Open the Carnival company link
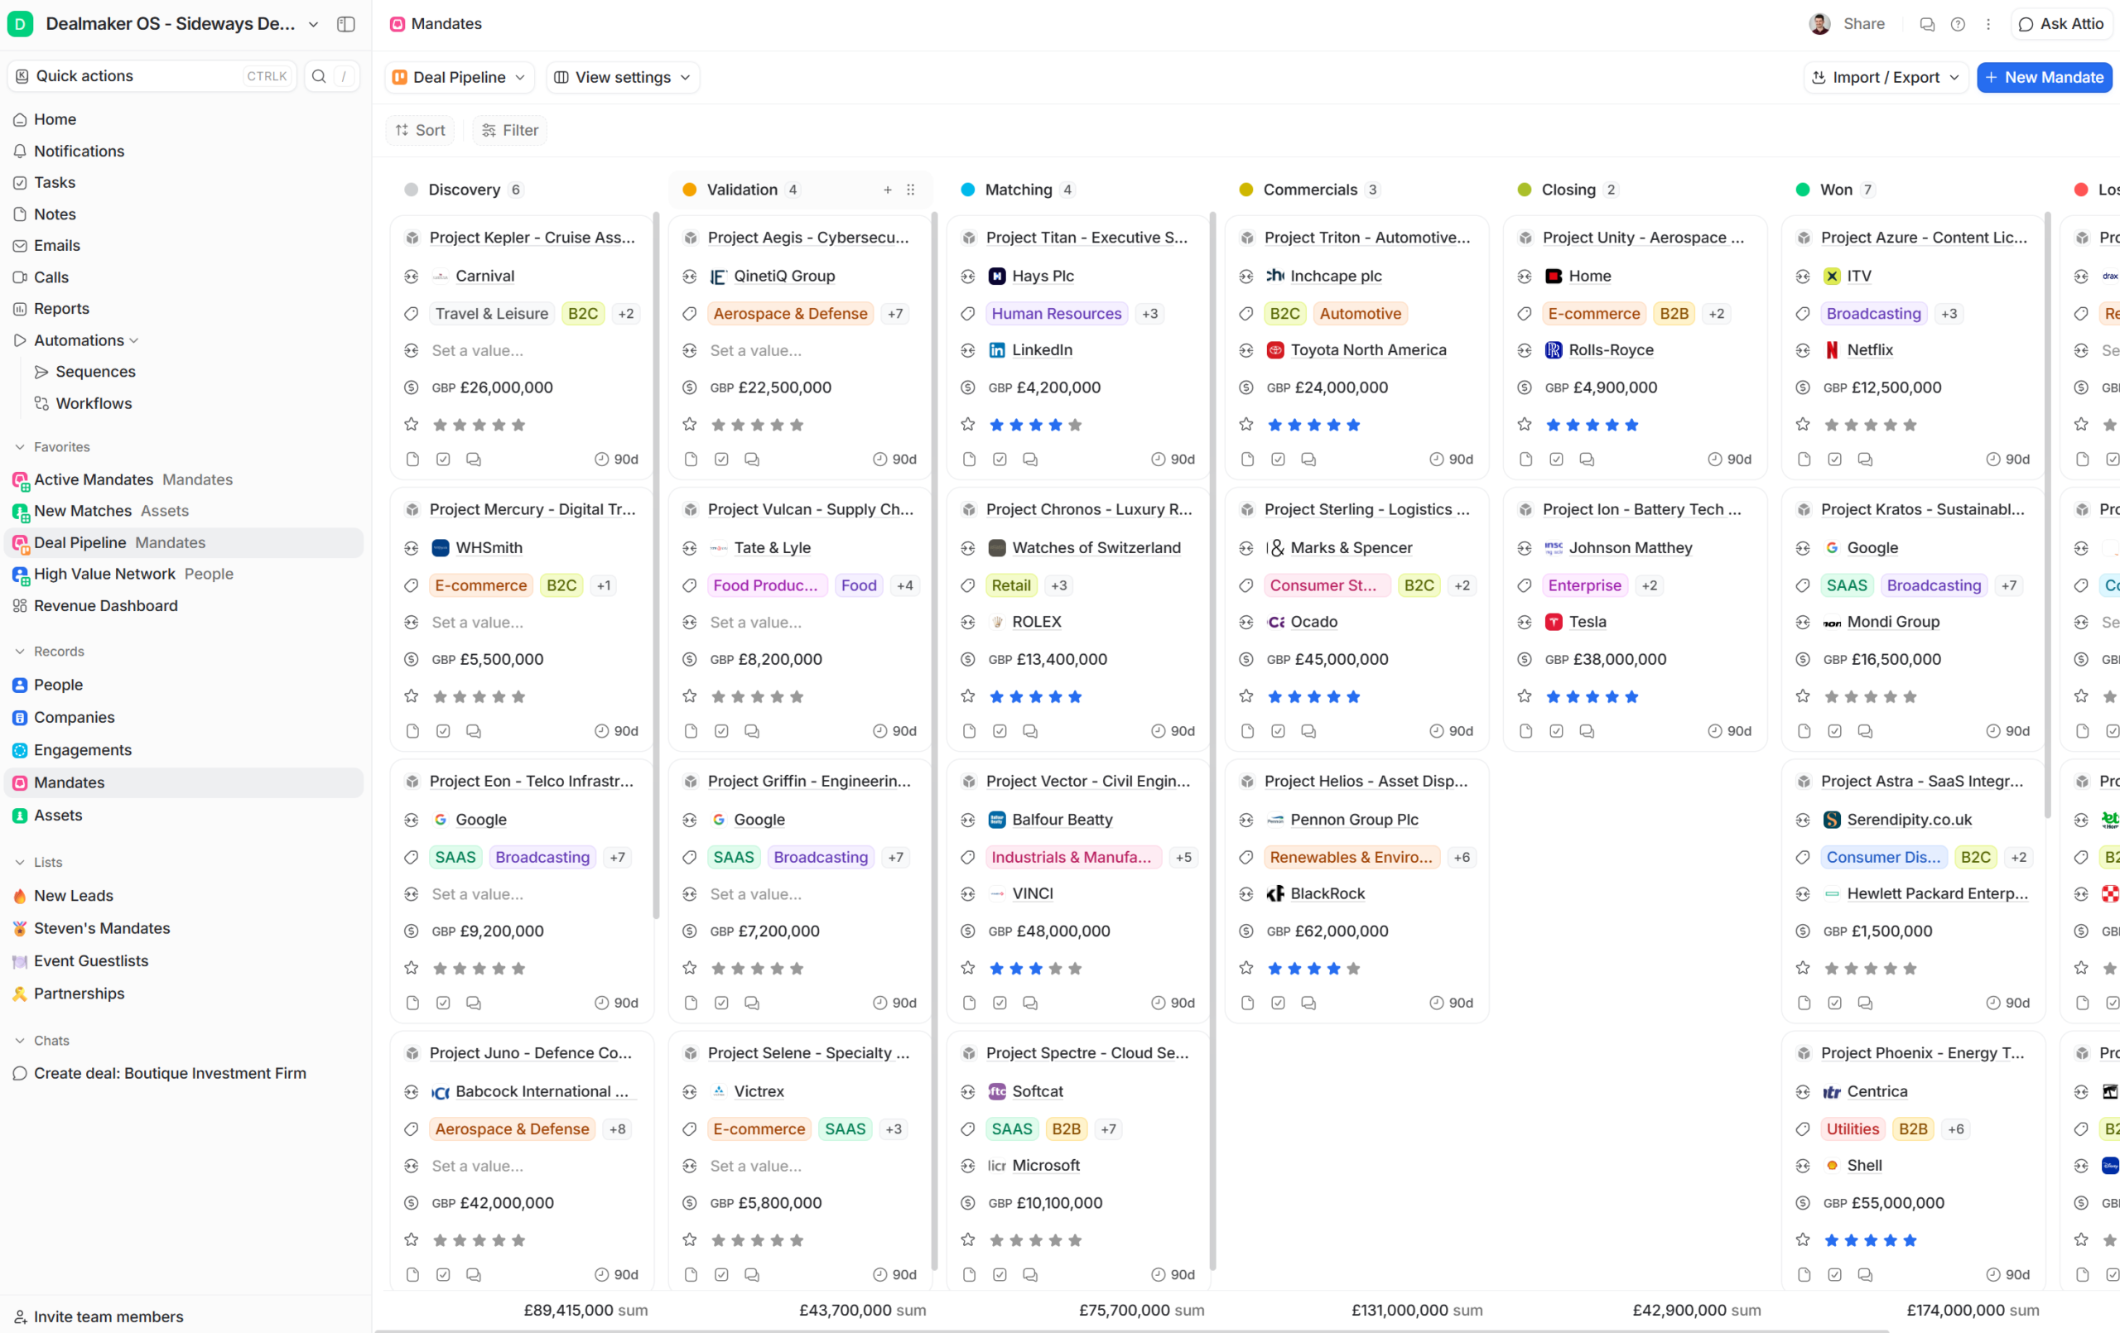 pos(485,276)
